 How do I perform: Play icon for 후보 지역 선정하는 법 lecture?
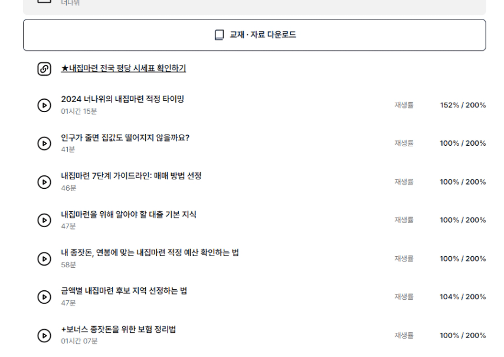44,297
